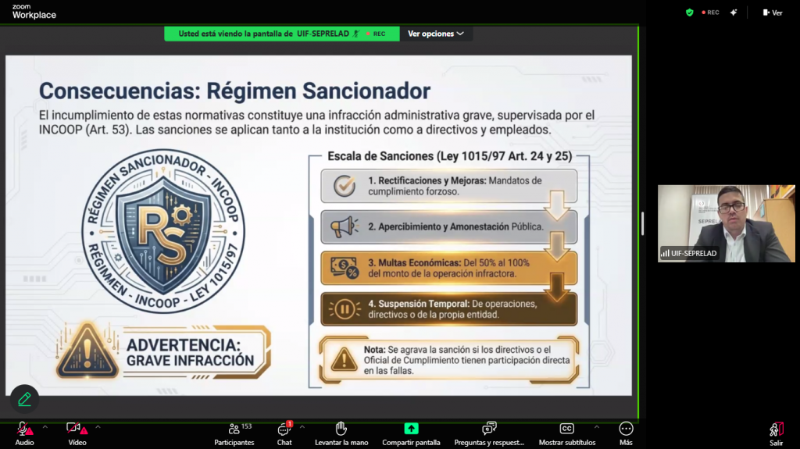The height and width of the screenshot is (449, 800).
Task: Open the Participantes panel
Action: point(234,429)
